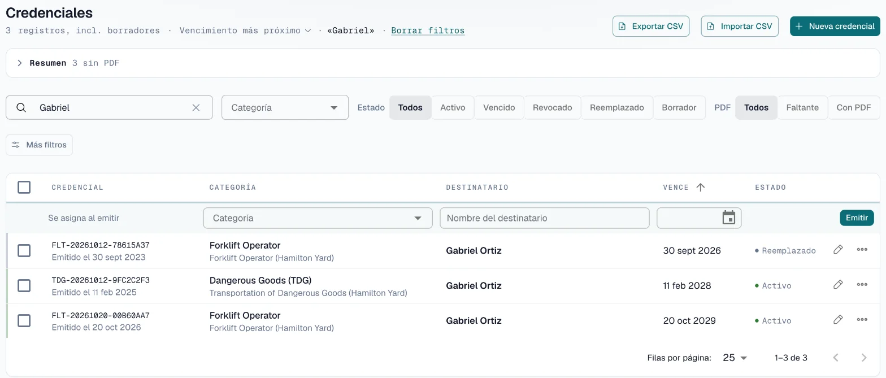Filter status by Reemplazado
Image resolution: width=886 pixels, height=378 pixels.
tap(617, 107)
